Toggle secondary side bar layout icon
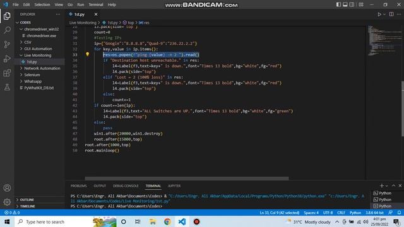This screenshot has width=404, height=227. (352, 4)
